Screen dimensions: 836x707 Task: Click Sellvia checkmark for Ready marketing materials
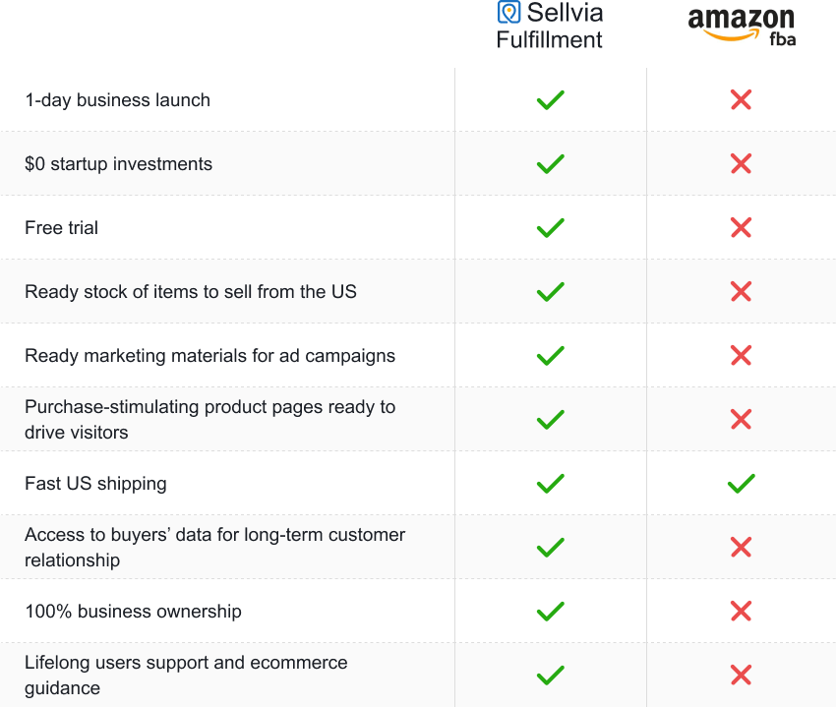coord(550,356)
